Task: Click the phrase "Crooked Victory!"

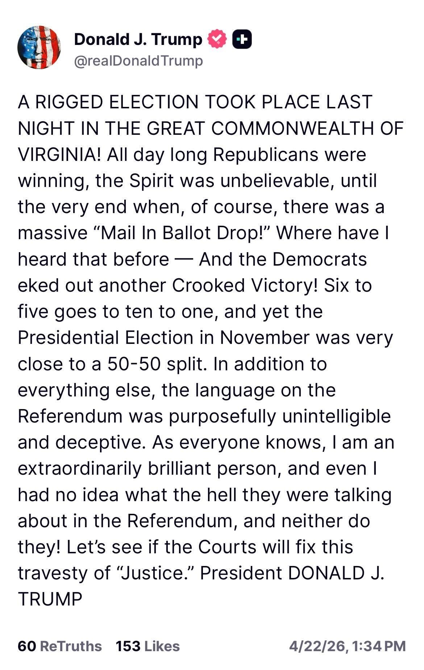Action: 245,286
